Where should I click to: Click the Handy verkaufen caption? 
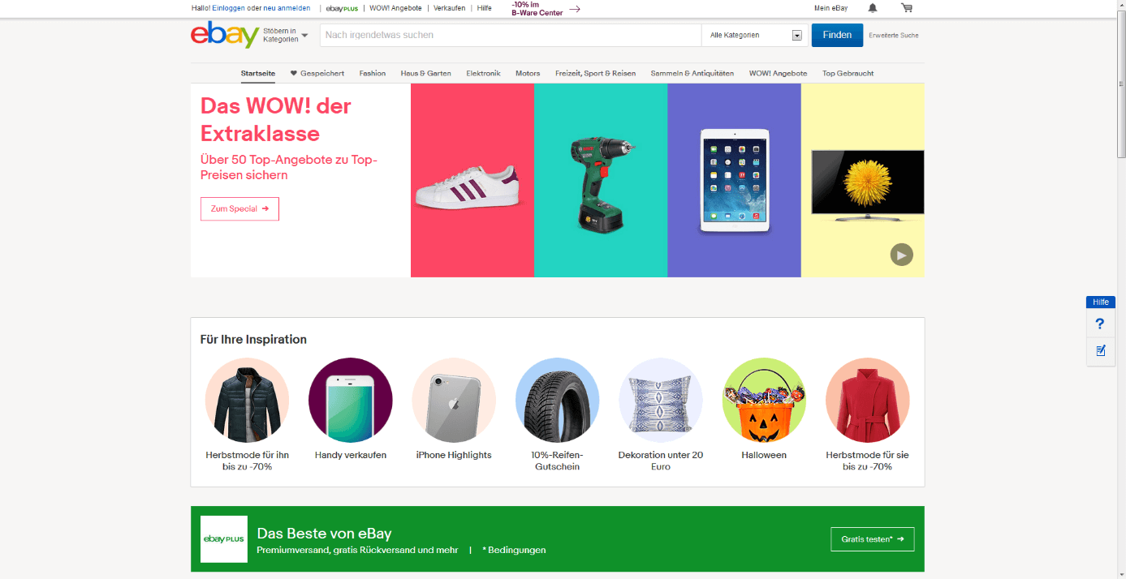(351, 455)
